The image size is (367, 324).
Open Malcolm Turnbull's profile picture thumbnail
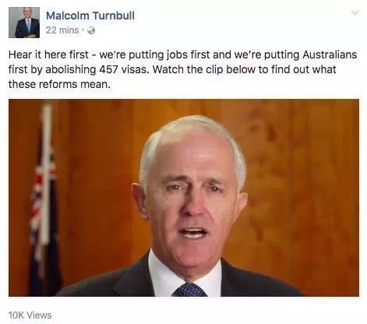click(24, 23)
